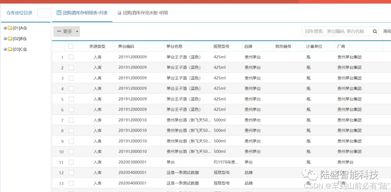Check the checkbox in row 13
The height and width of the screenshot is (192, 391).
(x=71, y=183)
